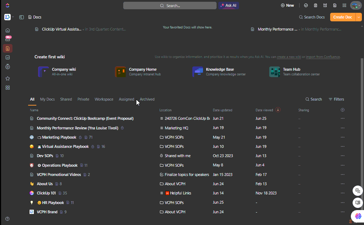
Task: Open the colorful brain assistant icon
Action: click(x=358, y=216)
